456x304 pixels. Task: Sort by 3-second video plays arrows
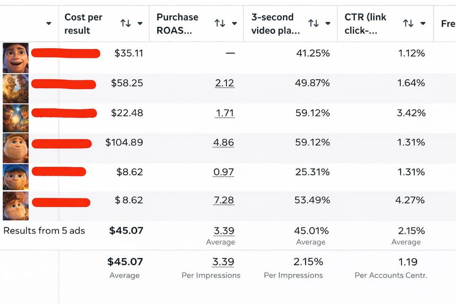coord(313,24)
